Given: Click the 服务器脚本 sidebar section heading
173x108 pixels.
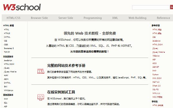Looking at the screenshot, I should click(x=8, y=95).
